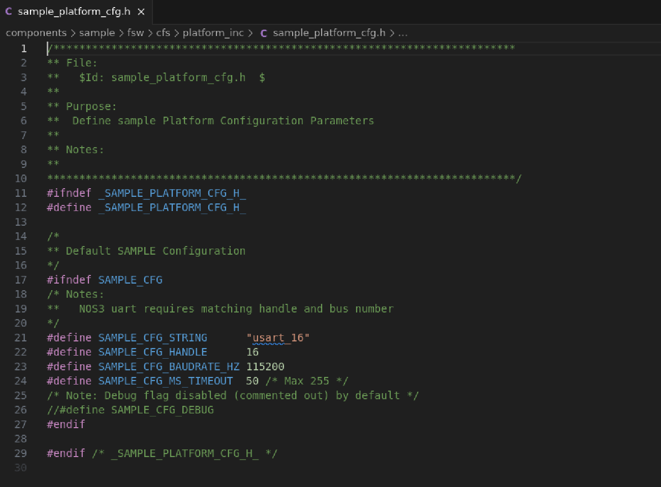This screenshot has height=487, width=661.
Task: Click '** Default SAMPLE Configuration' comment
Action: pos(146,251)
